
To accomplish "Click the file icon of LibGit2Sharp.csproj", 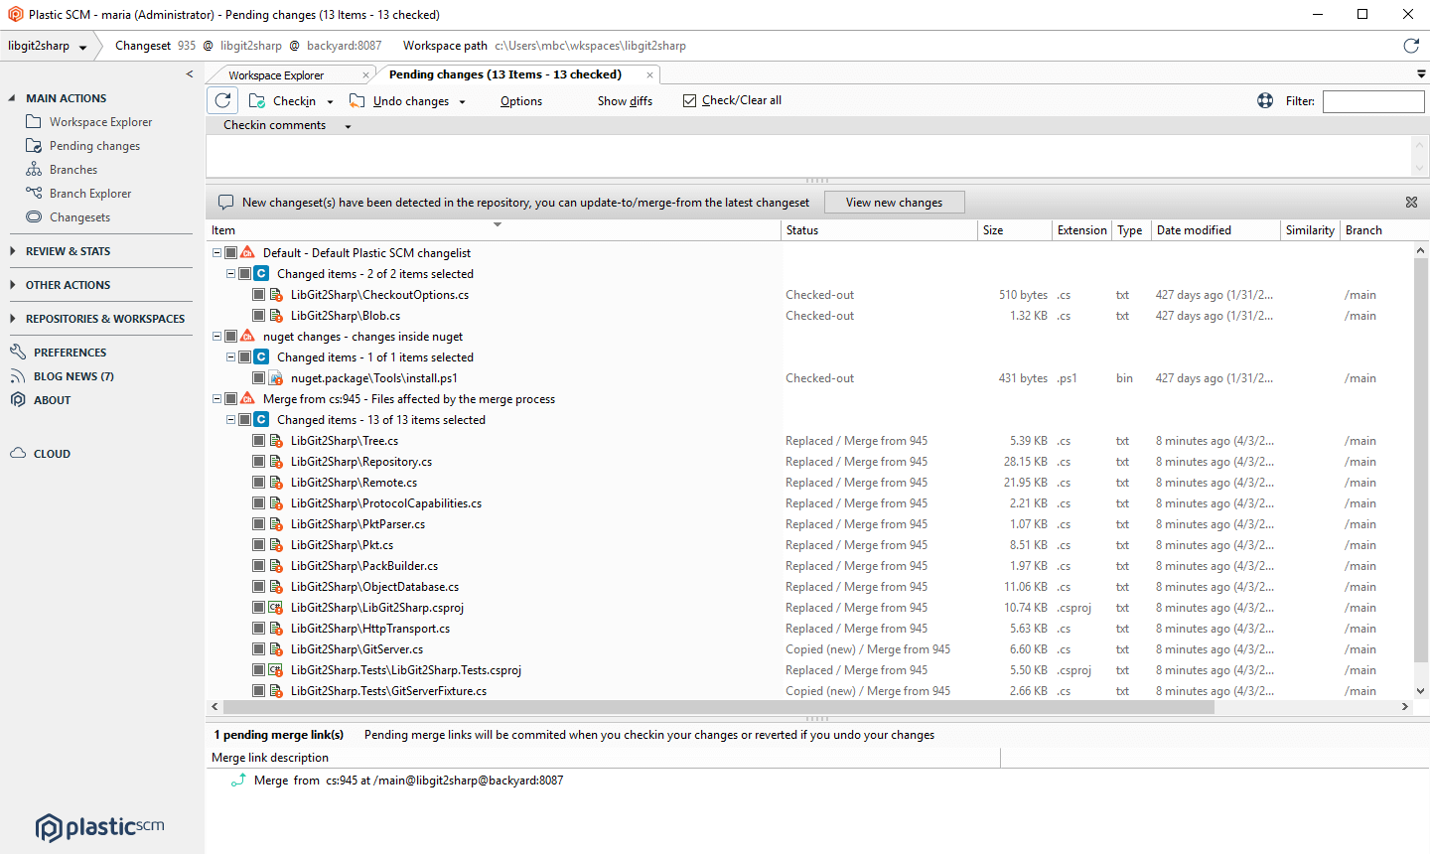I will pos(277,608).
